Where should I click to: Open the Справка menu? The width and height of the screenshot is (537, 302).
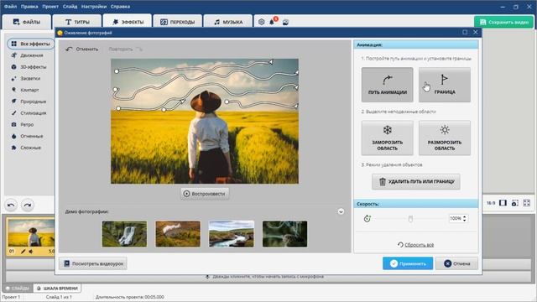120,7
